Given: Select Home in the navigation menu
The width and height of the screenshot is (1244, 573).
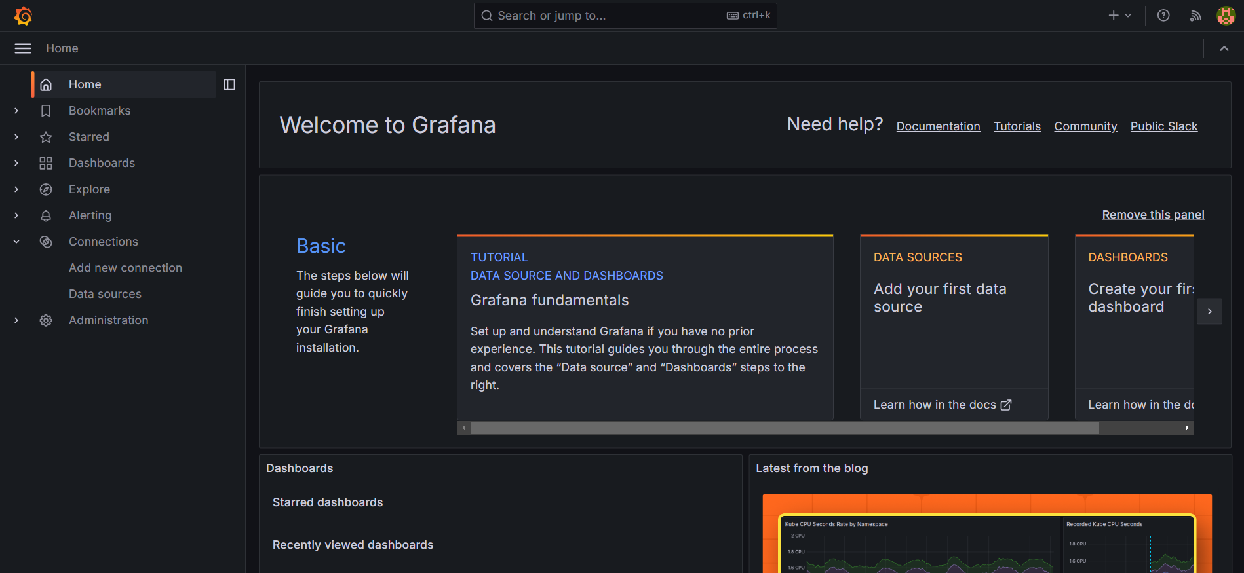Looking at the screenshot, I should [124, 84].
